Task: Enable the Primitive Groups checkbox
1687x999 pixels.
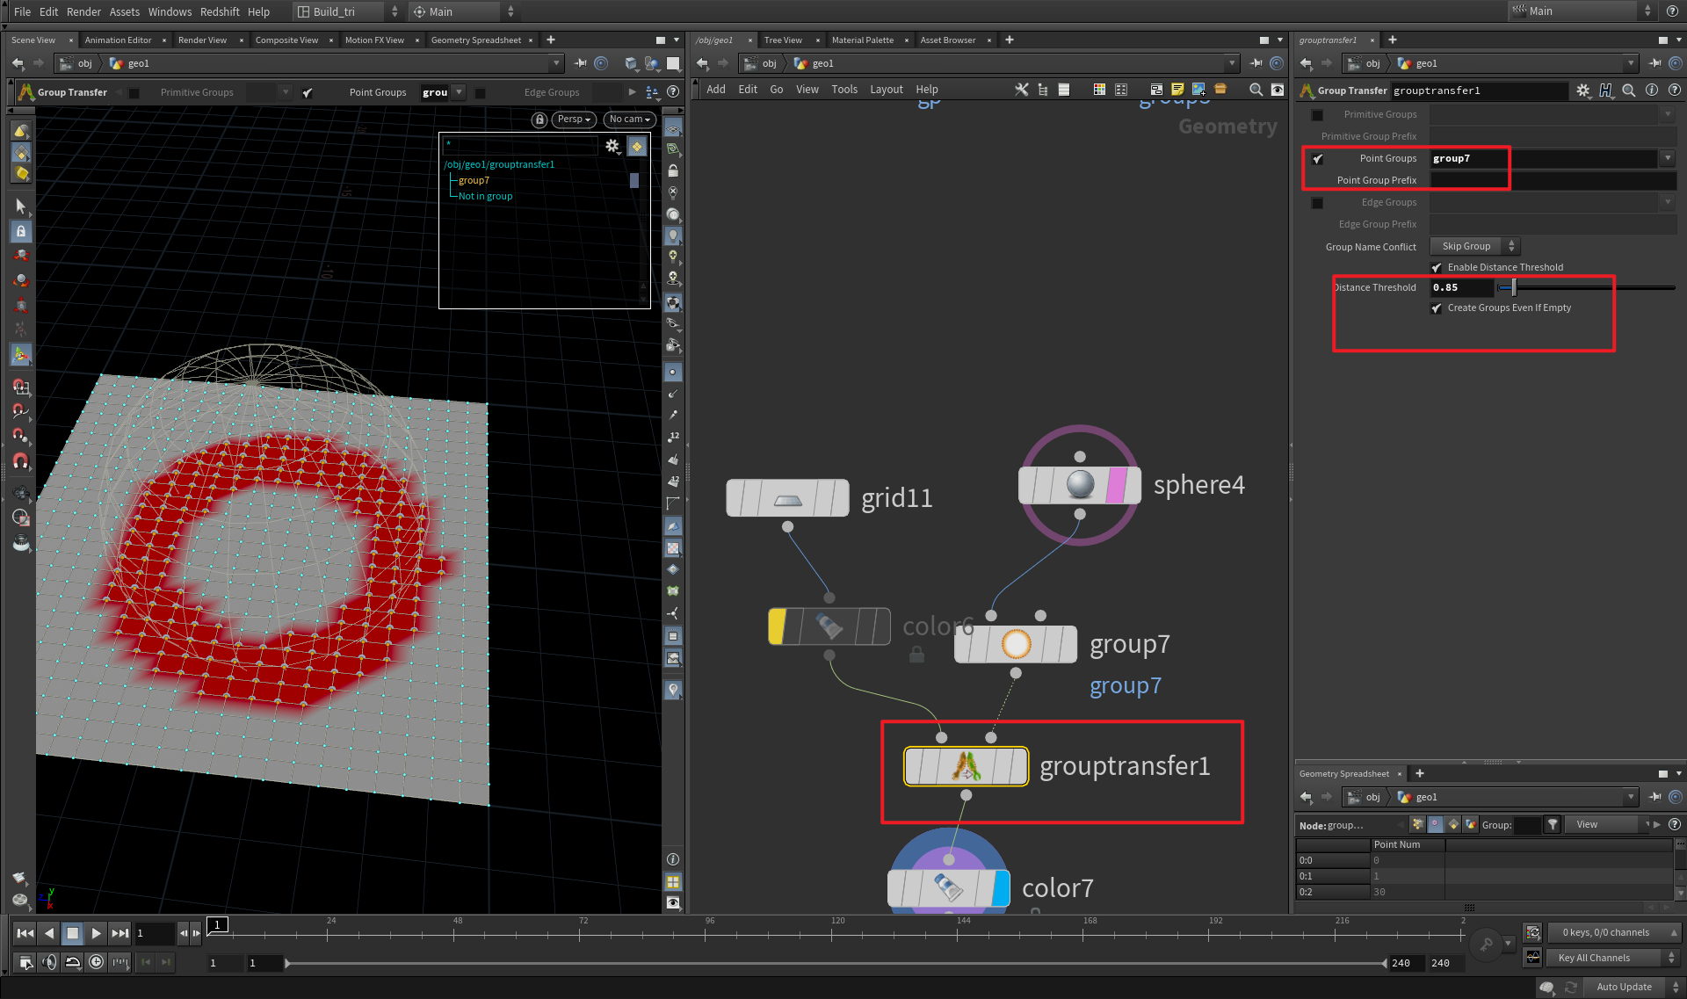Action: click(x=1317, y=114)
